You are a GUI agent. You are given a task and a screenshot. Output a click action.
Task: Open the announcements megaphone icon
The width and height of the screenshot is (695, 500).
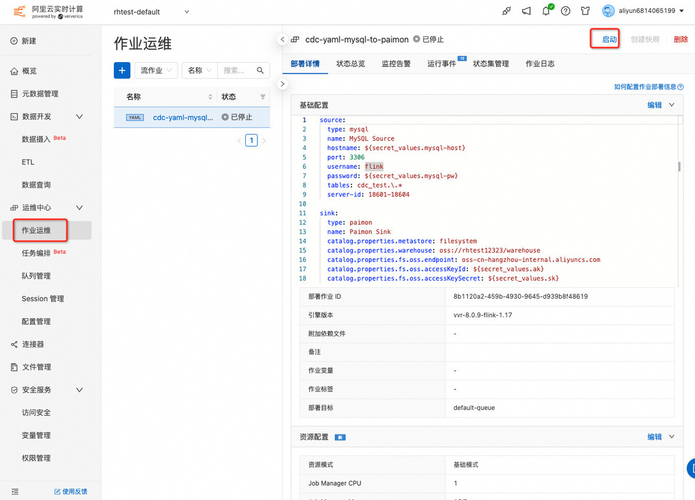tap(527, 11)
